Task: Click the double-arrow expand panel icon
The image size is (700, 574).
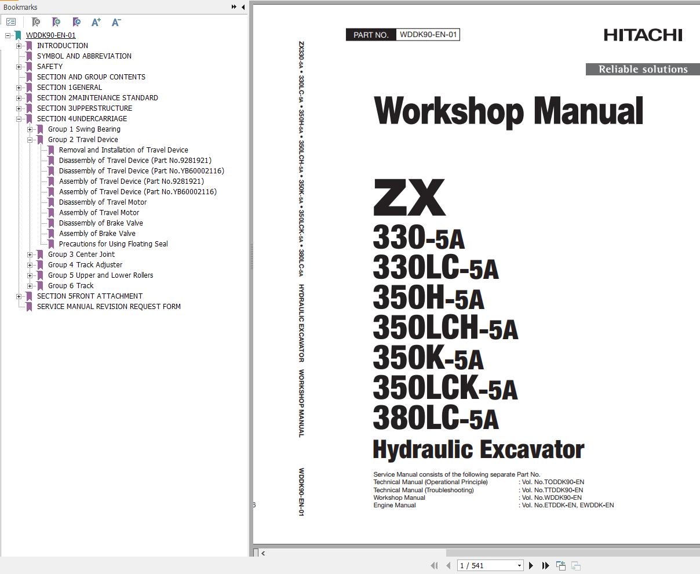Action: pos(234,7)
